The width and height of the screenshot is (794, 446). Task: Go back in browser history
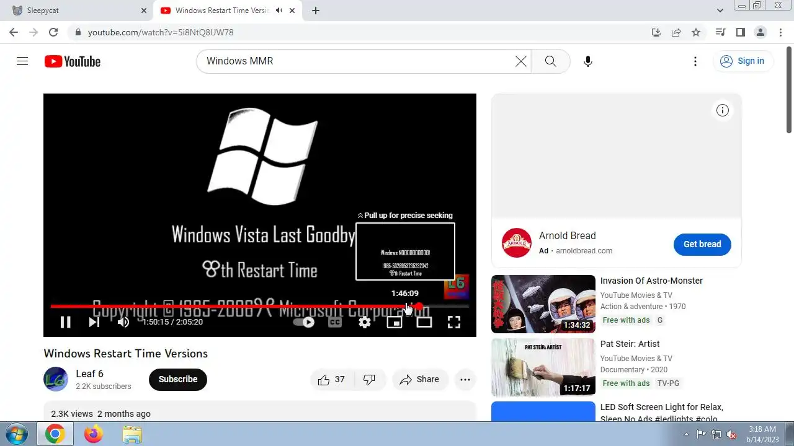pos(14,32)
